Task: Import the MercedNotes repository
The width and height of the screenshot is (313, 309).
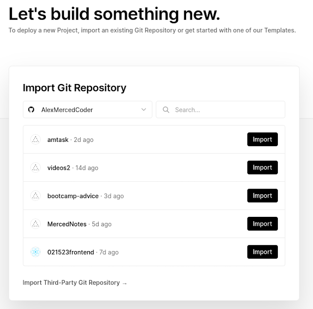Action: [262, 224]
